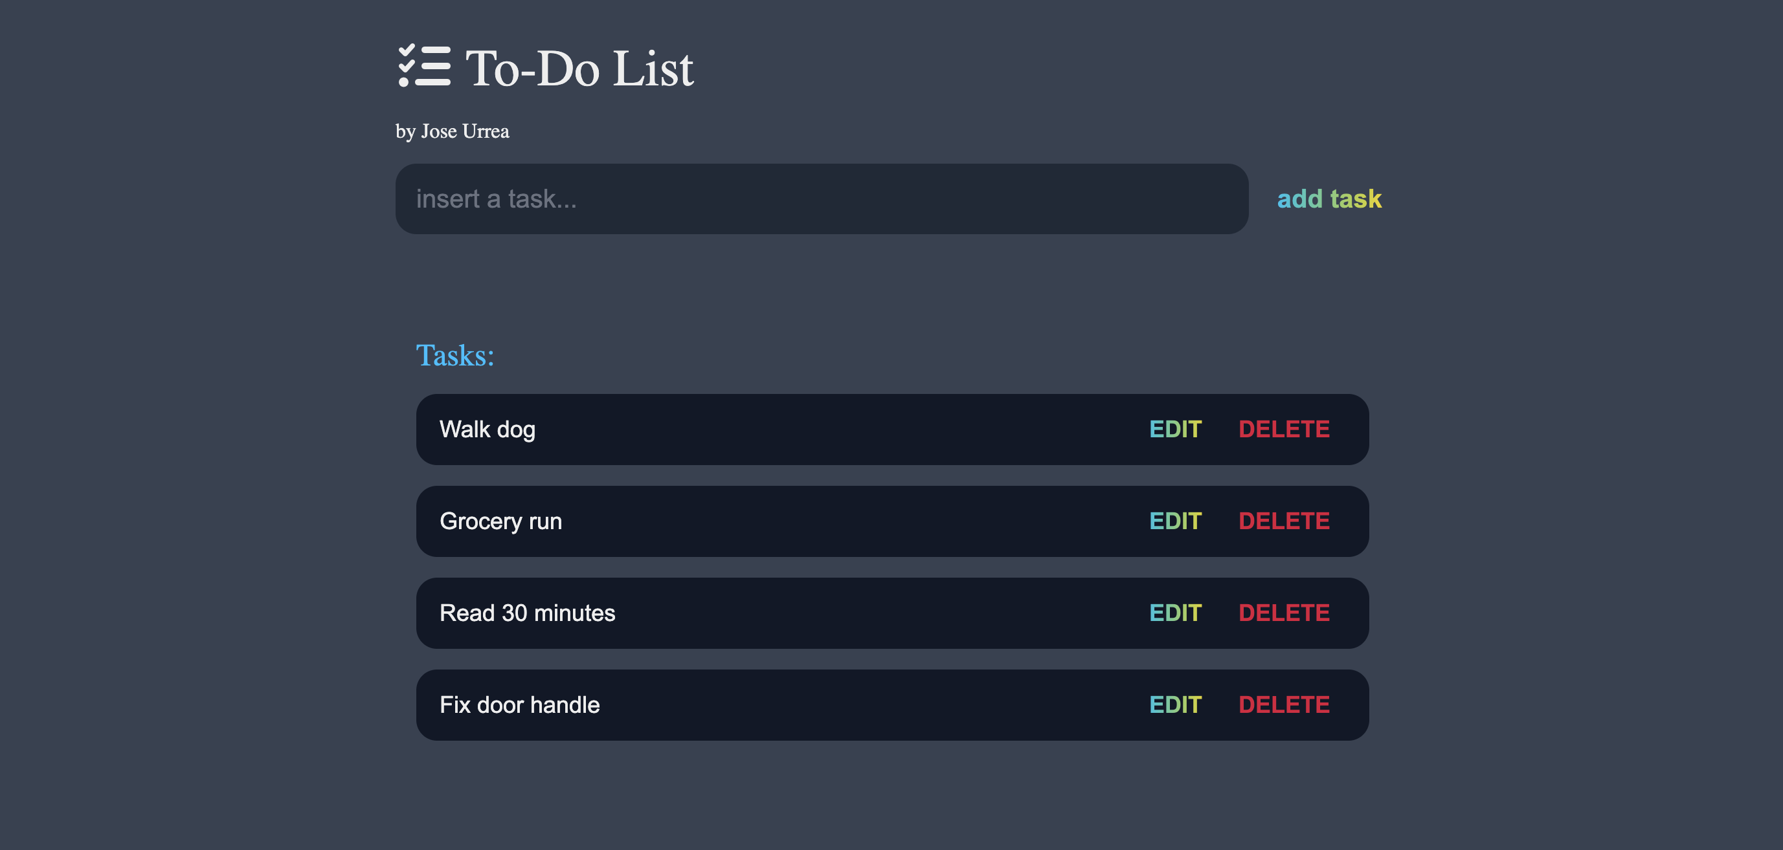Edit the 'Walk dog' task
Viewport: 1783px width, 850px height.
click(1174, 430)
